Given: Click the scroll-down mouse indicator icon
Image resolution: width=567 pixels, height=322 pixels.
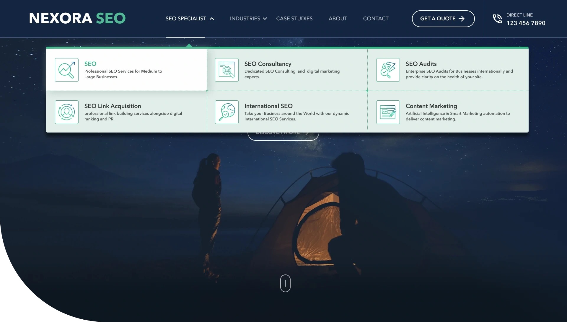Looking at the screenshot, I should [x=285, y=283].
